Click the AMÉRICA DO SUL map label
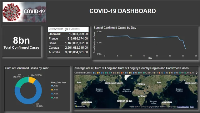Image resolution: width=200 pixels, height=113 pixels. 125,101
